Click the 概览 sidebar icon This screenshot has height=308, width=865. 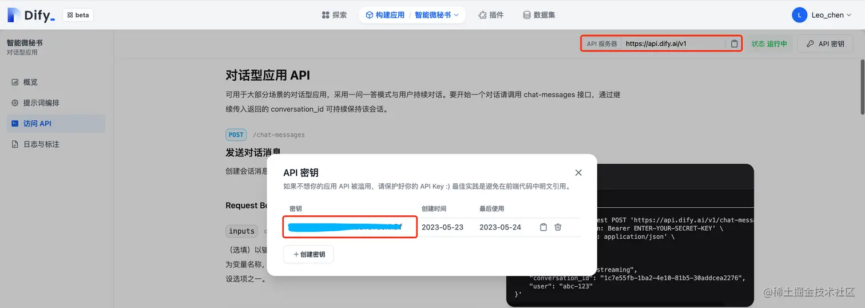pos(15,82)
